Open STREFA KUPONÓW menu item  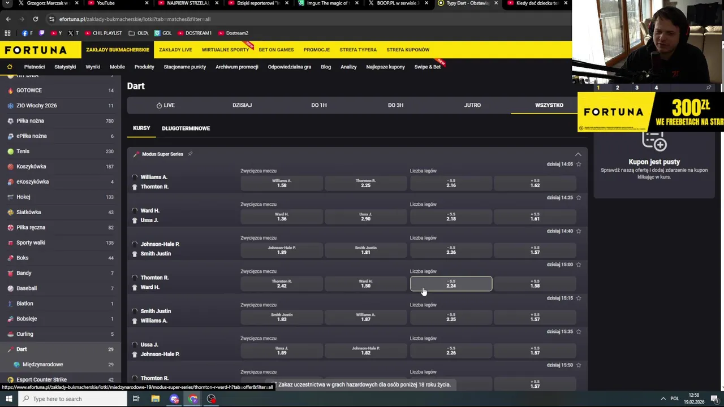click(408, 50)
